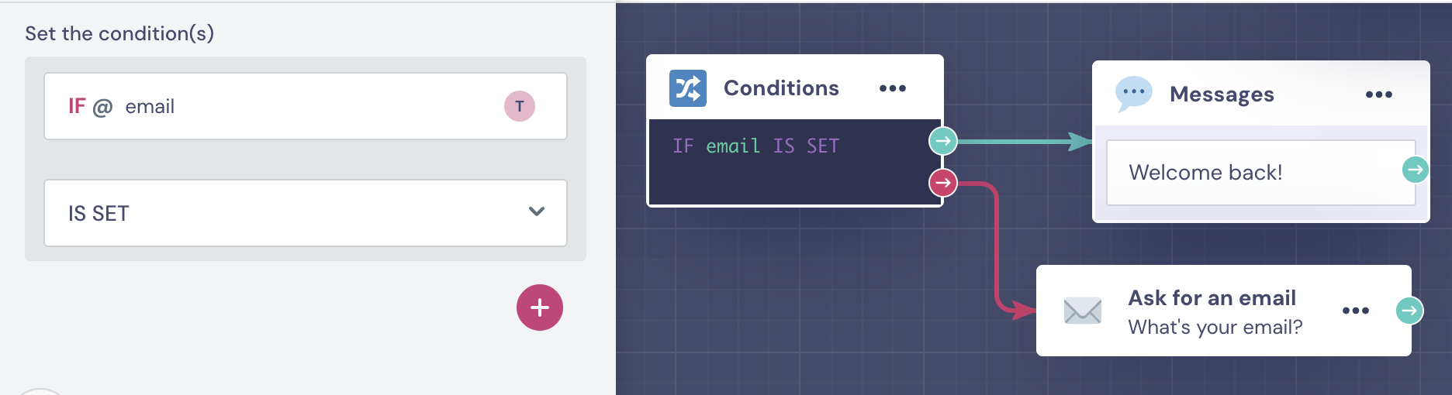This screenshot has height=395, width=1452.
Task: Select the Welcome back! message text
Action: 1205,172
